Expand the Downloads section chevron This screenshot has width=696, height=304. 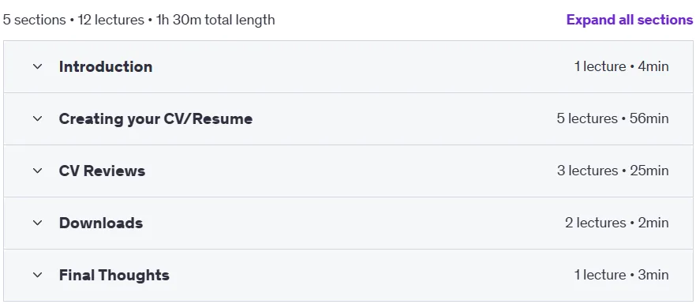point(38,223)
